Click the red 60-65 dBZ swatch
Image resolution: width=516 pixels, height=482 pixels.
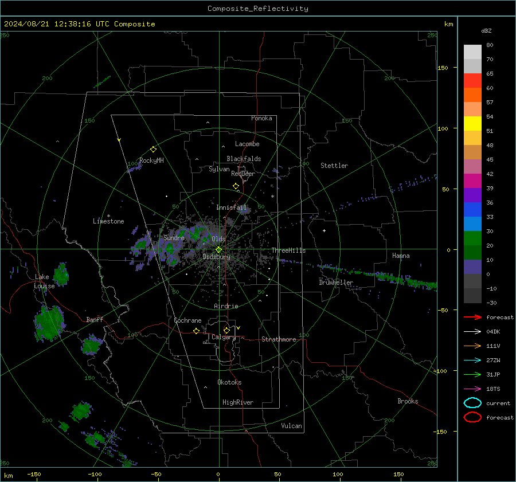472,81
